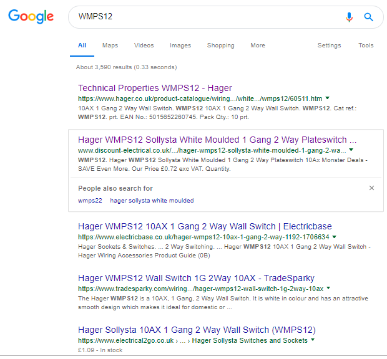
Task: Click the Google logo
Action: click(31, 17)
